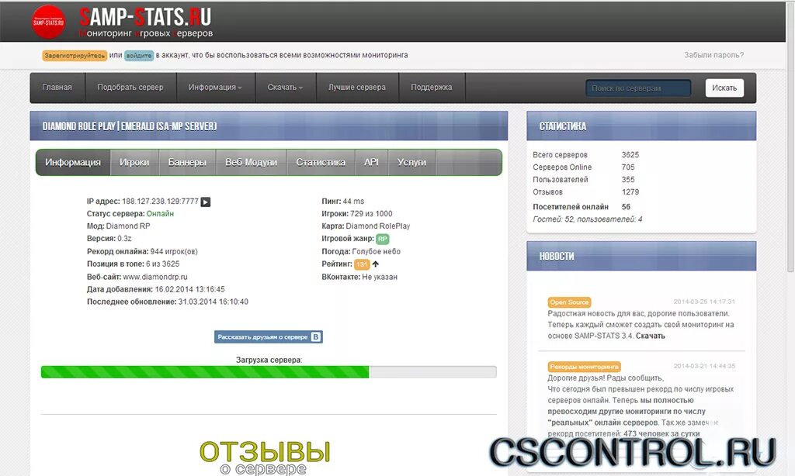
Task: Click the connect play icon next to IP address
Action: click(205, 202)
